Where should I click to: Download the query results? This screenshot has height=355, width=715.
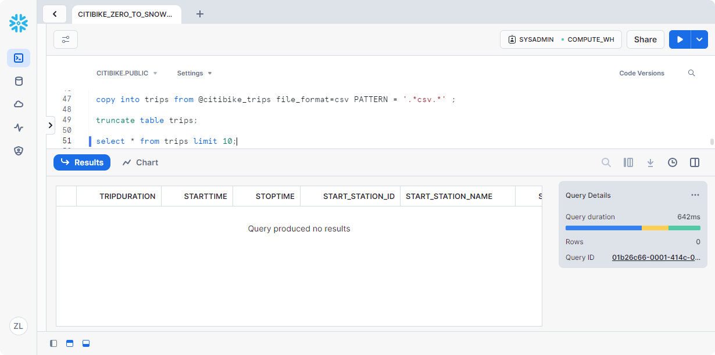[650, 162]
